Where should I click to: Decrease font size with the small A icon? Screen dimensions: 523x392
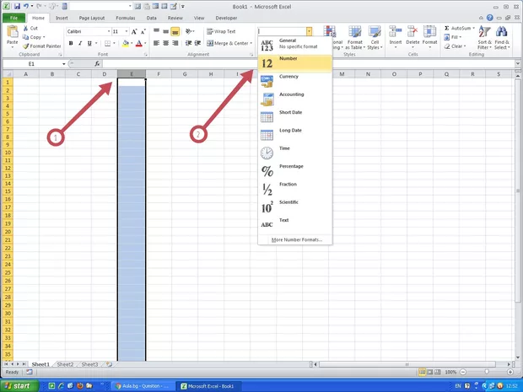pos(143,32)
